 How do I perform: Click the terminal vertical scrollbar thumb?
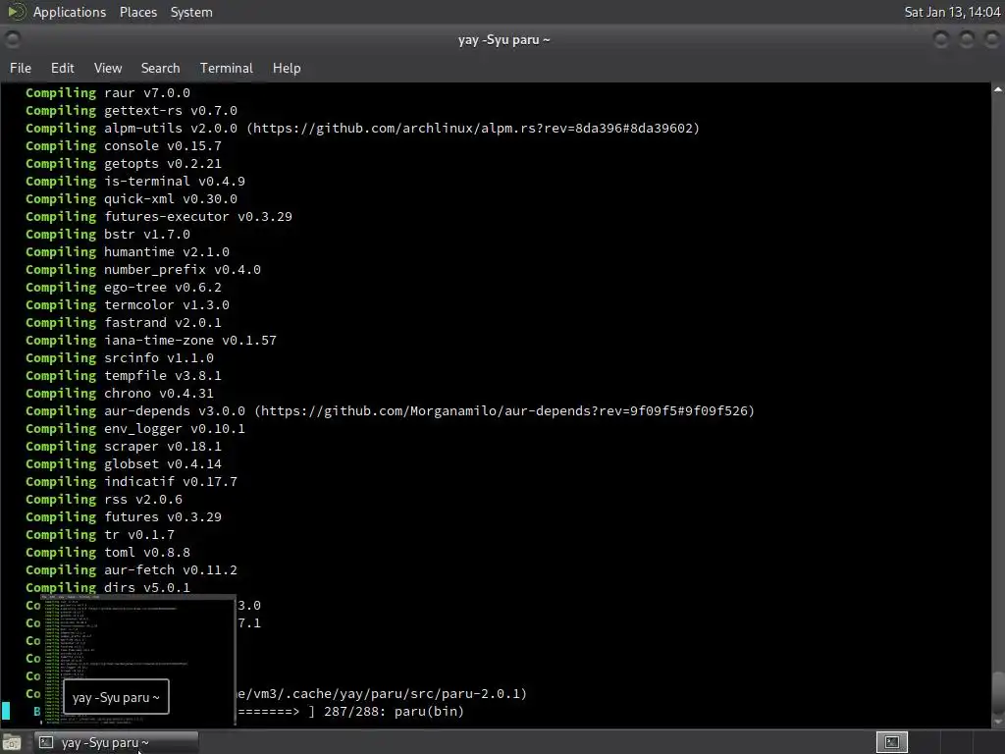click(998, 691)
